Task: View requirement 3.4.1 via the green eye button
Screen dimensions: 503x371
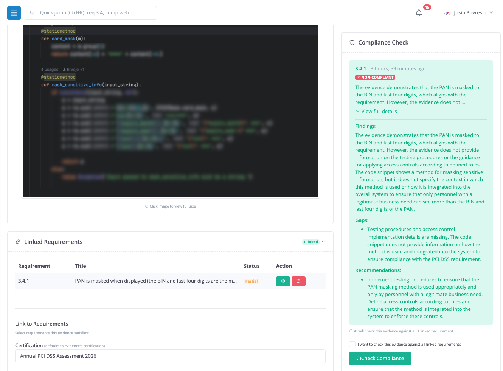Action: (283, 281)
